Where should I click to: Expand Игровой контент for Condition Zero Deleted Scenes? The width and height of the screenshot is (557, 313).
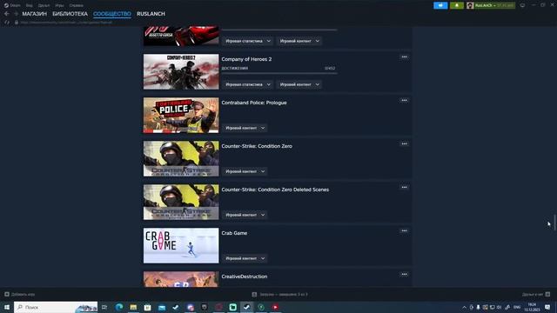pyautogui.click(x=245, y=215)
